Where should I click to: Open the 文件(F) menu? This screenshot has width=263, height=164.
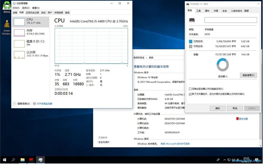pyautogui.click(x=16, y=8)
